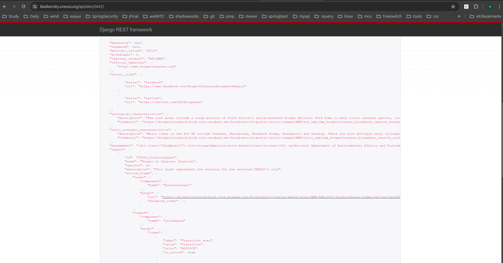Image resolution: width=503 pixels, height=263 pixels.
Task: Open Chrome's three-dot menu
Action: tap(500, 7)
